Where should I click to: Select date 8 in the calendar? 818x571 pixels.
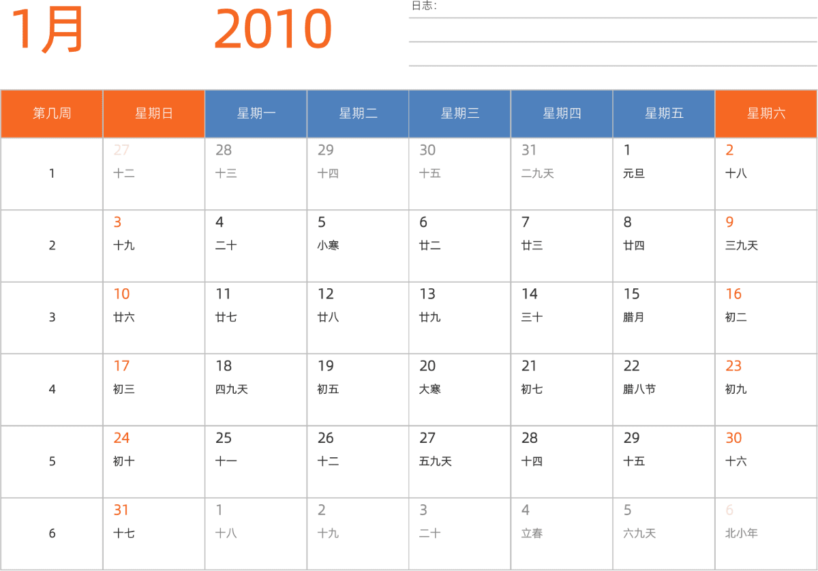coord(627,222)
